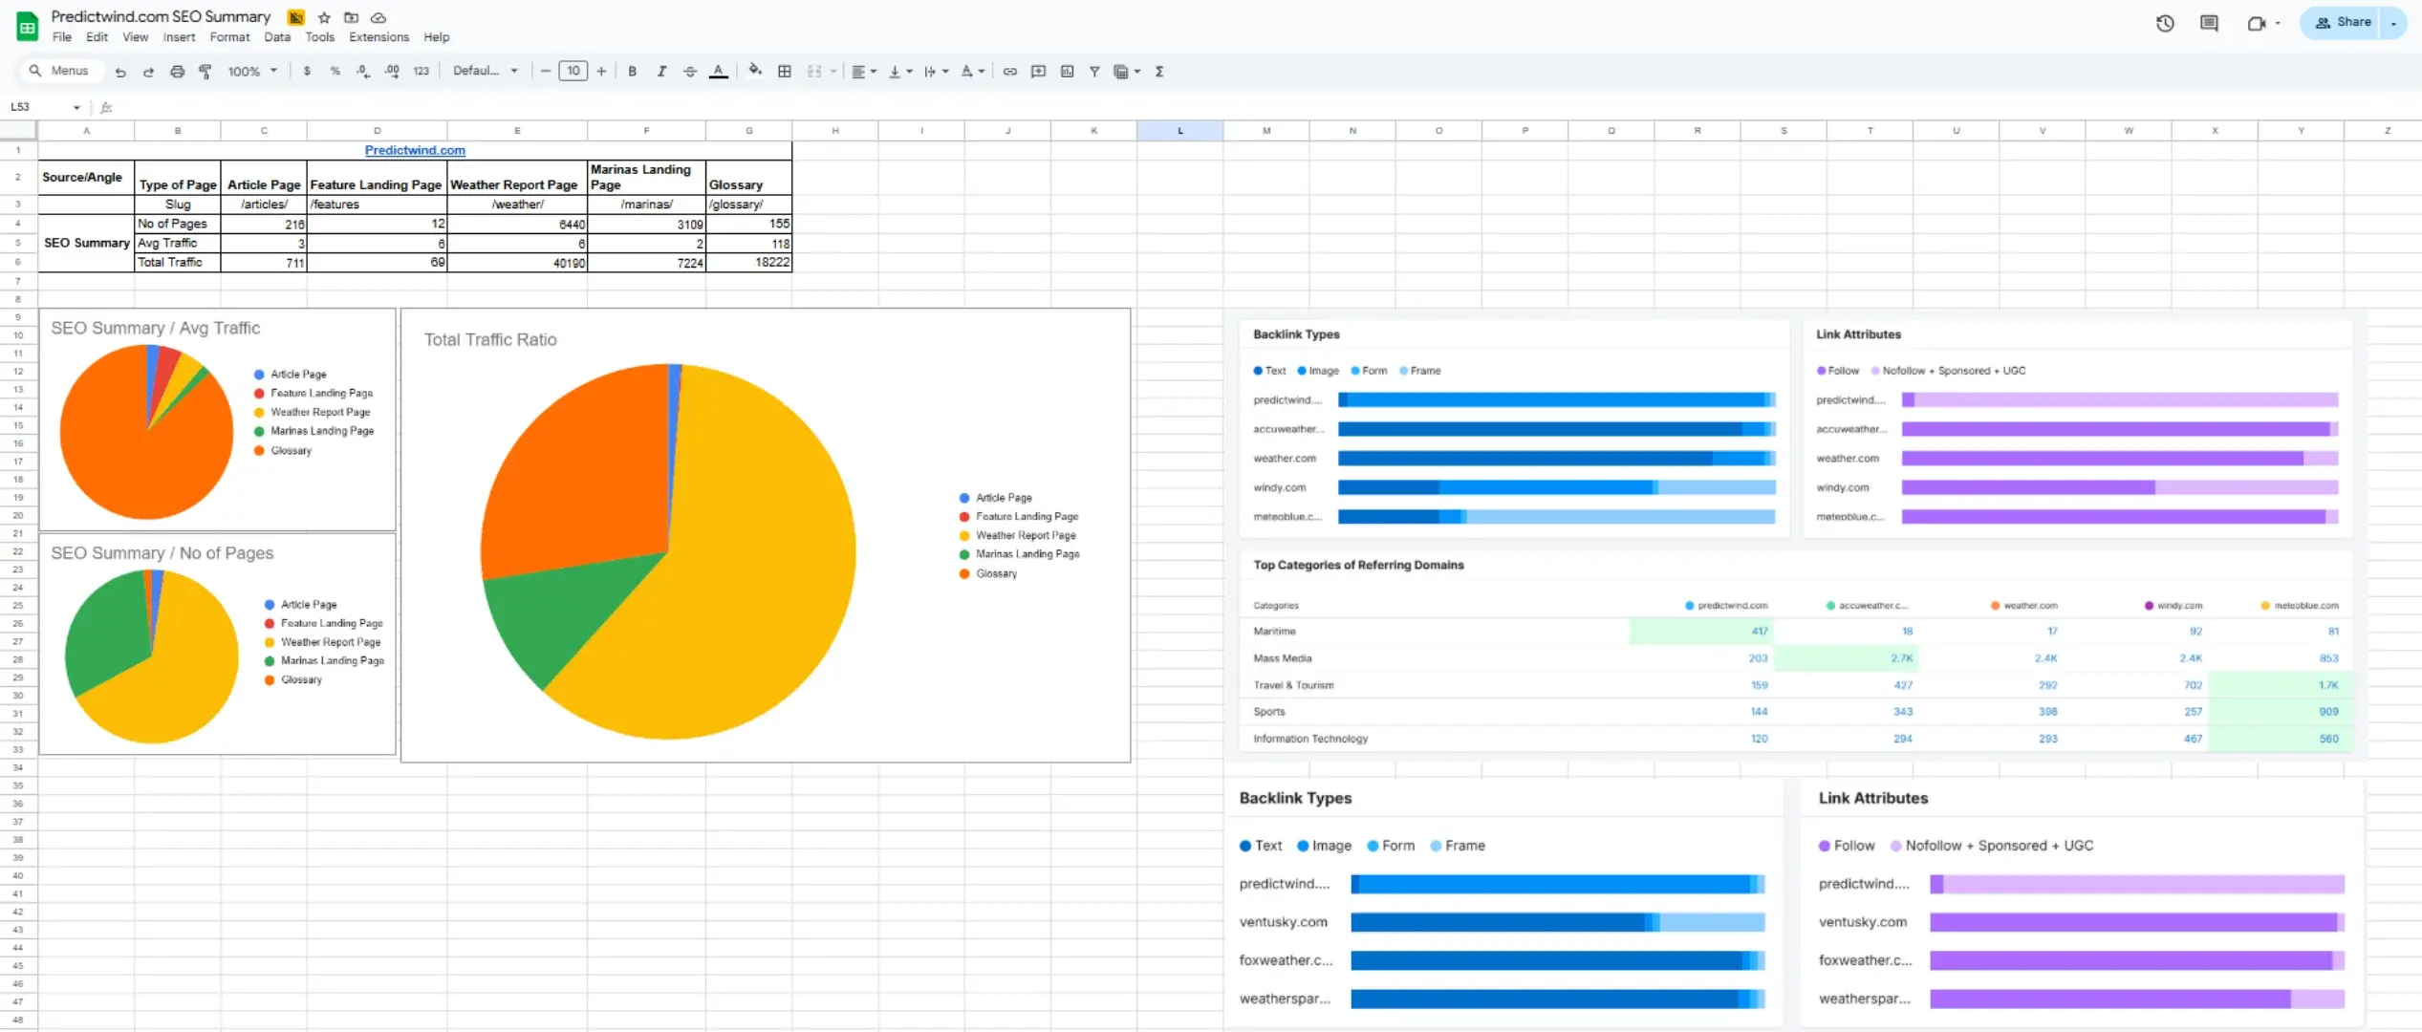Expand the Share button dropdown arrow

coord(2393,22)
